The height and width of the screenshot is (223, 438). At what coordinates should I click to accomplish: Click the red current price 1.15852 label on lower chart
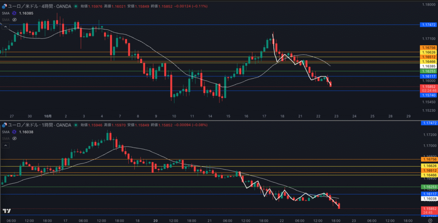[x=428, y=209]
